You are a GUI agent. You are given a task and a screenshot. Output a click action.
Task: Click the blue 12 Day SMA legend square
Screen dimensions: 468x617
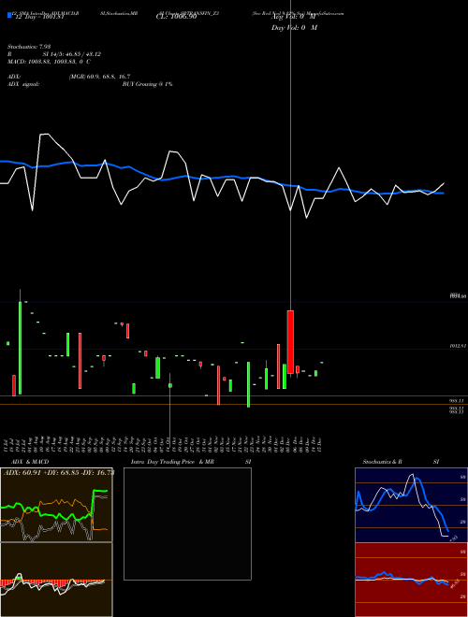pos(9,16)
